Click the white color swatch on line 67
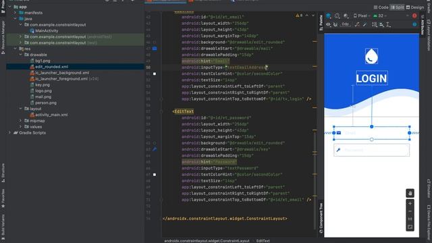This screenshot has width=432, height=243. pyautogui.click(x=155, y=175)
